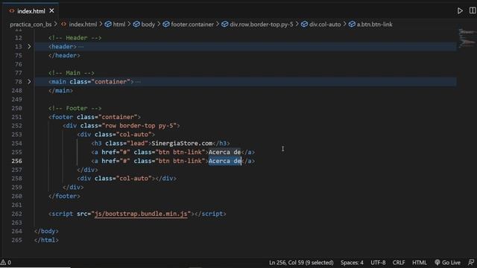Click the closing header tag on line 75
The height and width of the screenshot is (268, 477).
64,55
